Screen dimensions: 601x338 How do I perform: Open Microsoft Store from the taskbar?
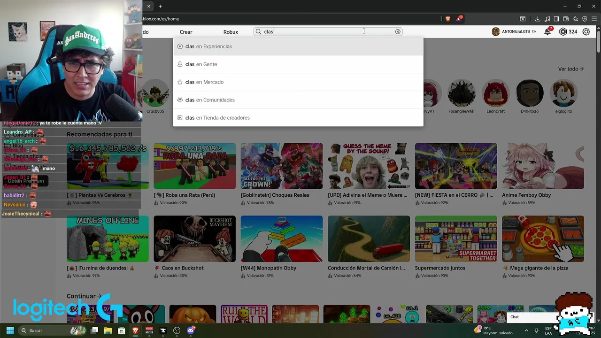pos(122,330)
